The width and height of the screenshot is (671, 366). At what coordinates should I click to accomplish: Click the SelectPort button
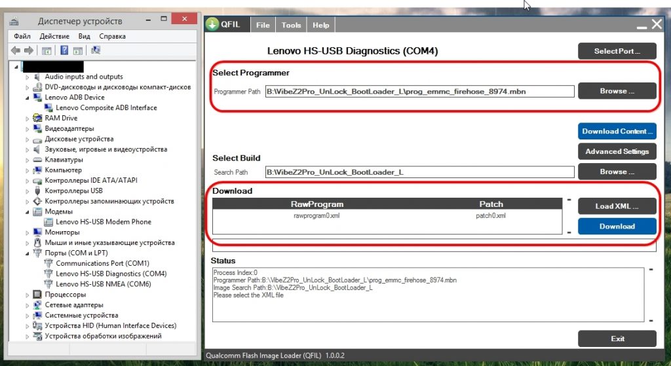tap(617, 51)
